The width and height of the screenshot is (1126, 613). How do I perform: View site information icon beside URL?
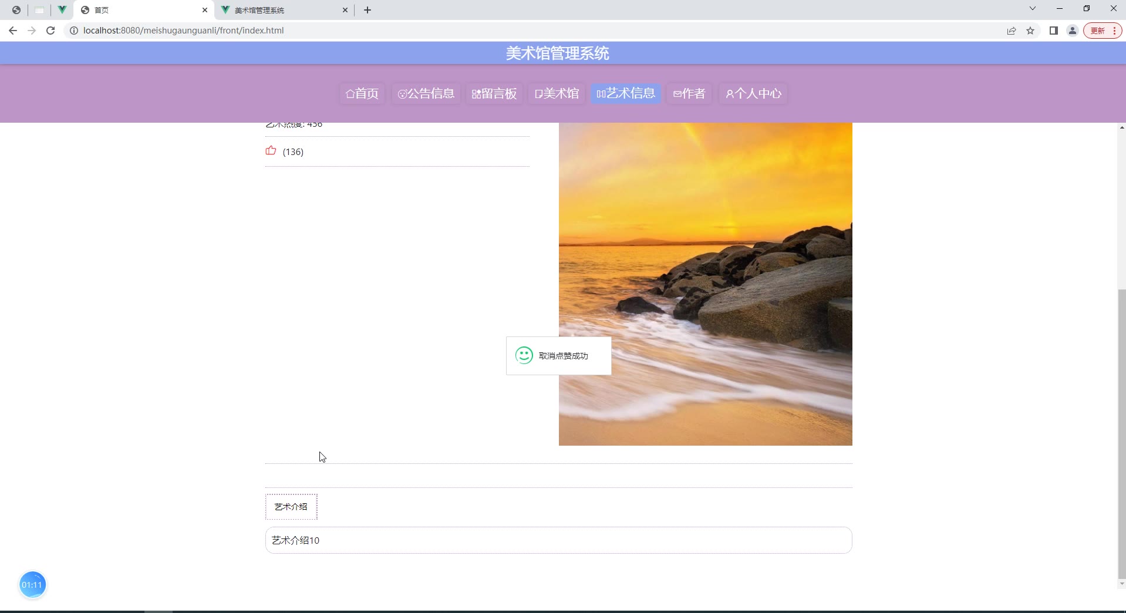(x=74, y=31)
